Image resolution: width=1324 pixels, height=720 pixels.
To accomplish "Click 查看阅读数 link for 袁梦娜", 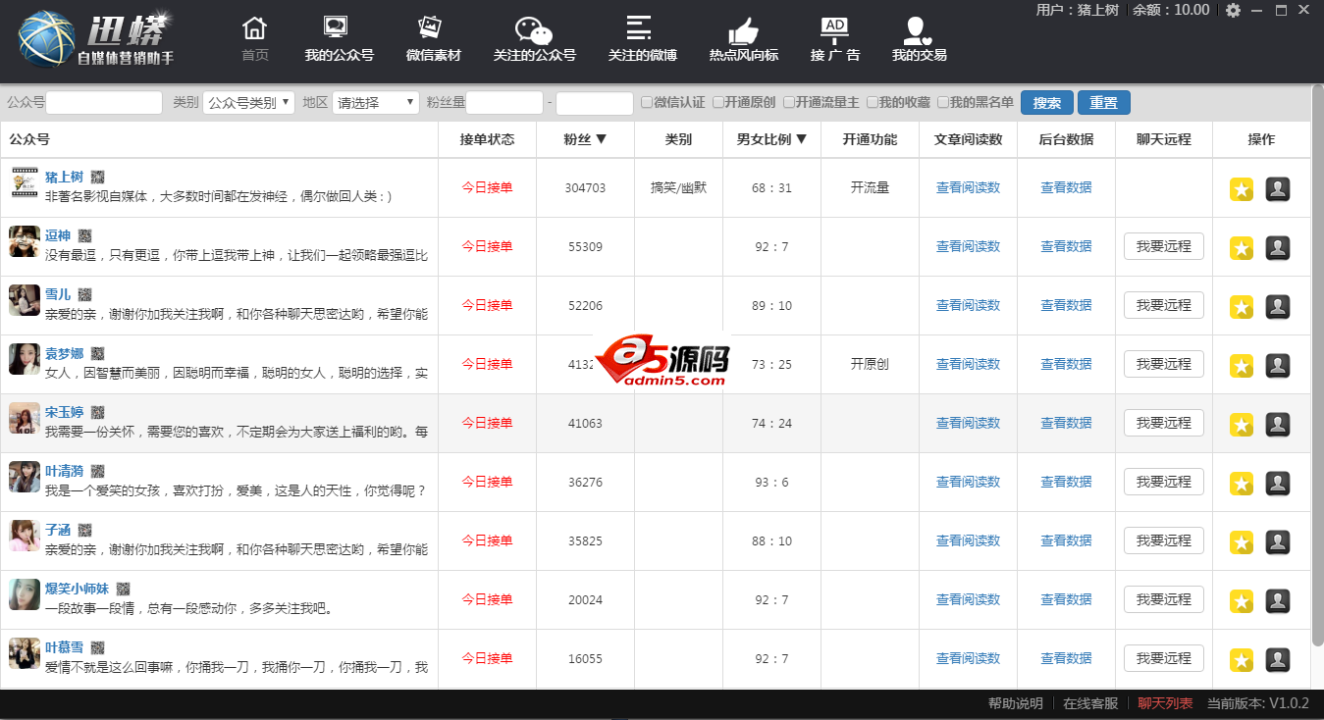I will [968, 364].
